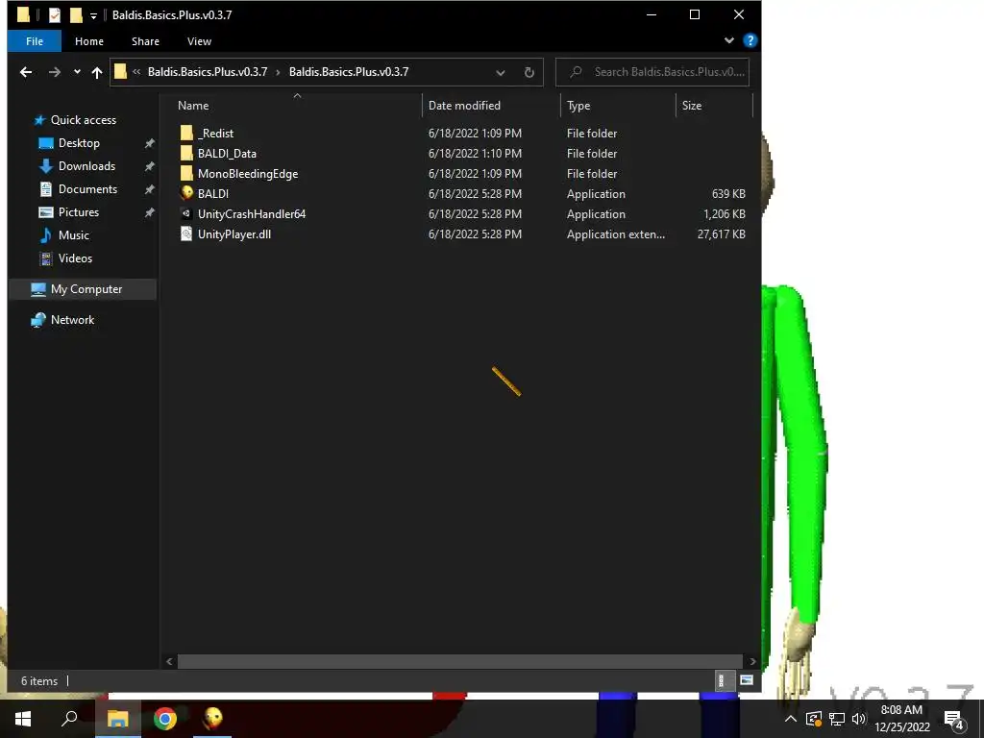Select the UnityCrashHandler64 file icon
The height and width of the screenshot is (738, 984).
(186, 213)
